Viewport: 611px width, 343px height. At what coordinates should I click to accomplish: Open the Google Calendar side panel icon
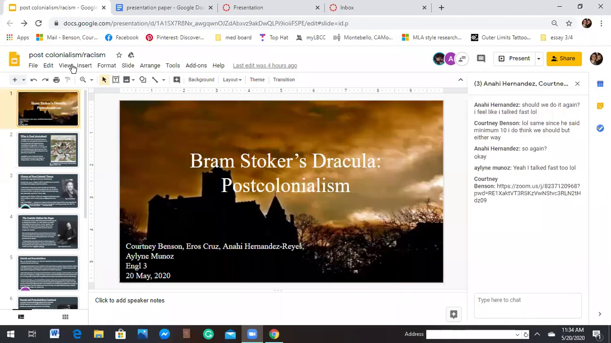pyautogui.click(x=600, y=84)
